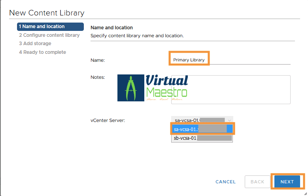This screenshot has height=196, width=308.
Task: Click the Virtual Maestro compass logo icon
Action: 131,88
